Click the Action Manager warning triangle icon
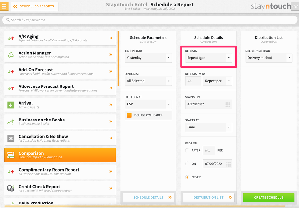This screenshot has height=208, width=299. tap(11, 55)
